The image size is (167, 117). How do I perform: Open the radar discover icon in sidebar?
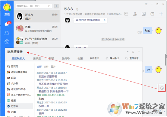(7, 42)
